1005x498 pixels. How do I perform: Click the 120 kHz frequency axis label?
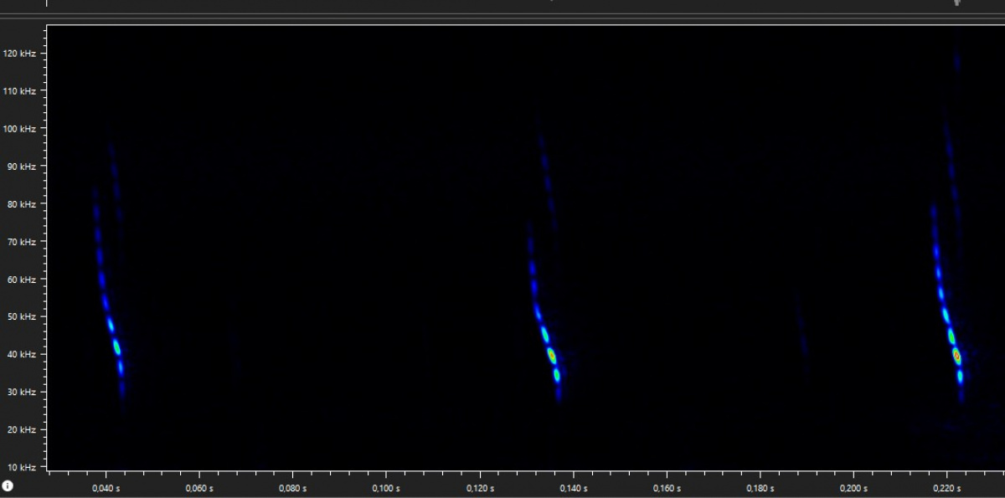(x=22, y=54)
